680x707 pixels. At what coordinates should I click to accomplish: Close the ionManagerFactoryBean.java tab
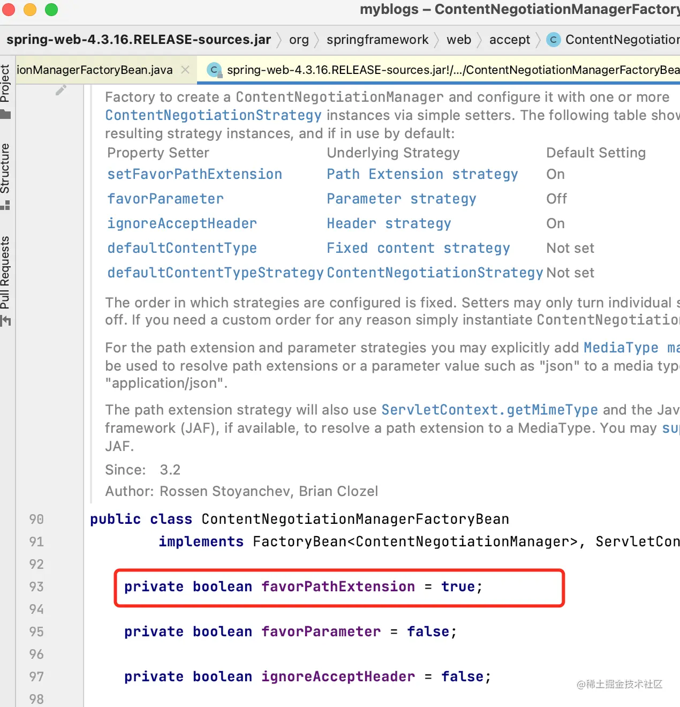point(185,70)
